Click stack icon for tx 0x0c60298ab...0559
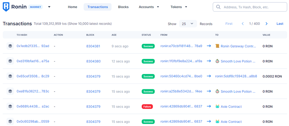 click(10, 122)
